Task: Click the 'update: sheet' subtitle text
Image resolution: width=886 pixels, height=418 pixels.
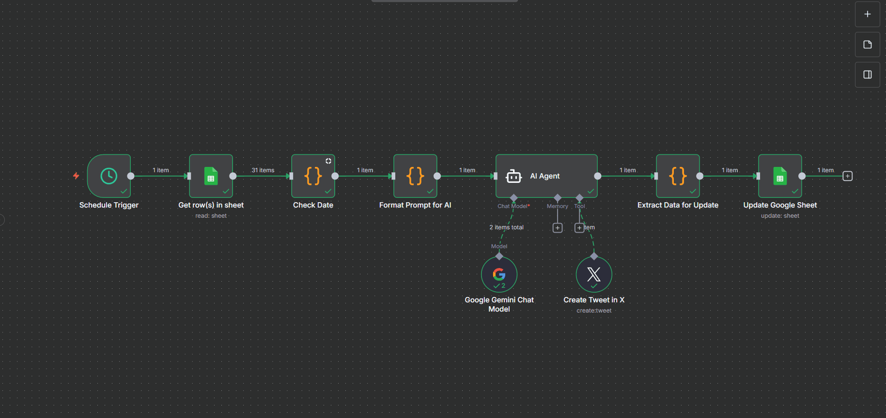Action: pos(780,216)
